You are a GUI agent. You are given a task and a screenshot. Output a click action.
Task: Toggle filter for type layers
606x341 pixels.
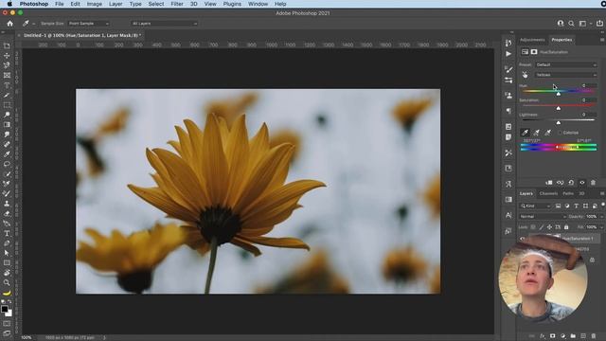[x=577, y=206]
